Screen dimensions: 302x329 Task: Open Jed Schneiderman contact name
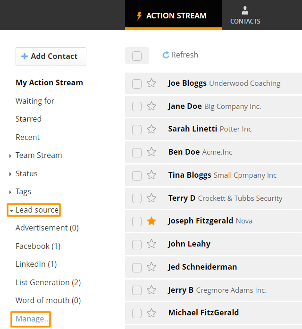pos(202,267)
